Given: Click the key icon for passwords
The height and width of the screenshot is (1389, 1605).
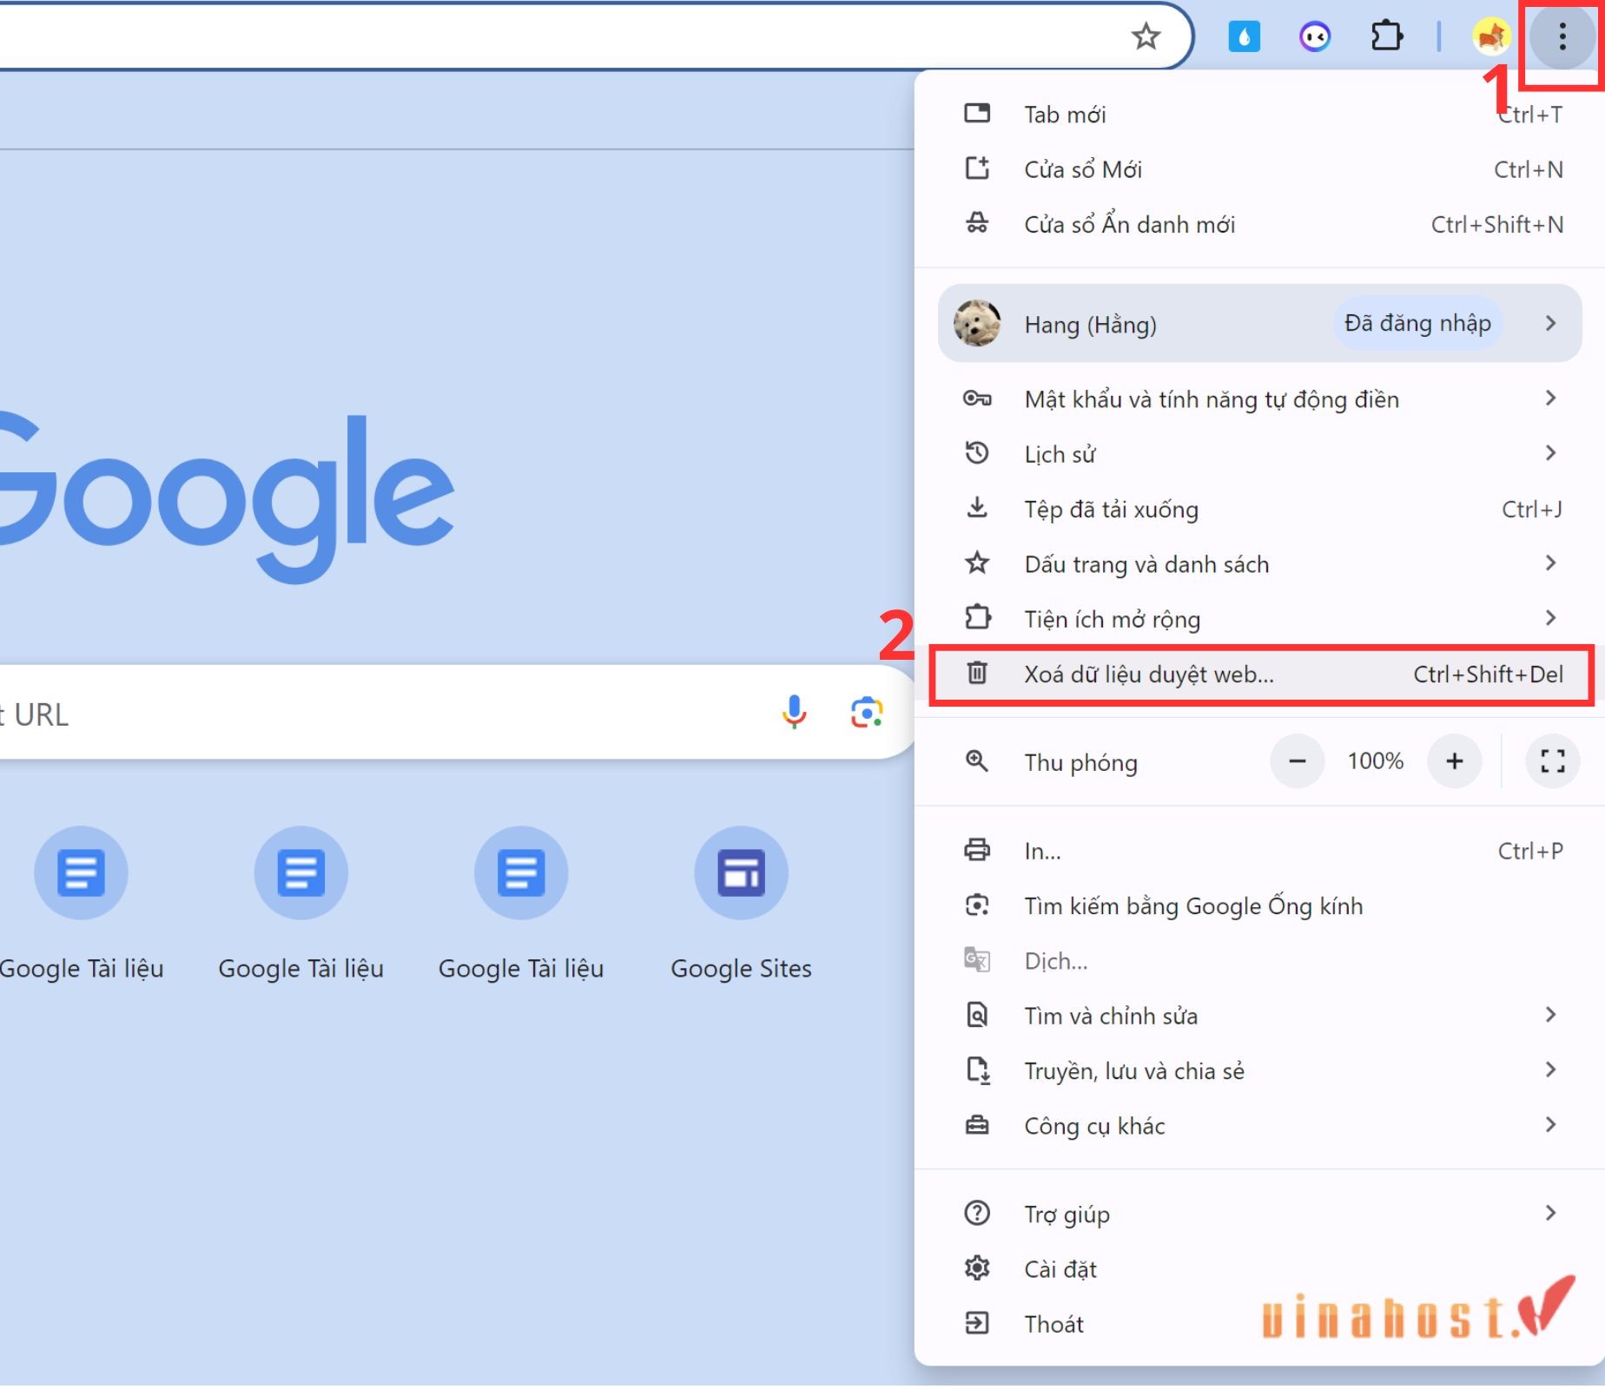Looking at the screenshot, I should [977, 398].
